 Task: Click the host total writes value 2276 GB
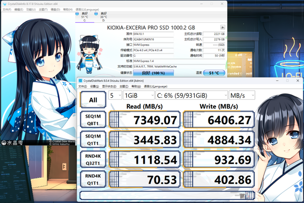tap(214, 39)
